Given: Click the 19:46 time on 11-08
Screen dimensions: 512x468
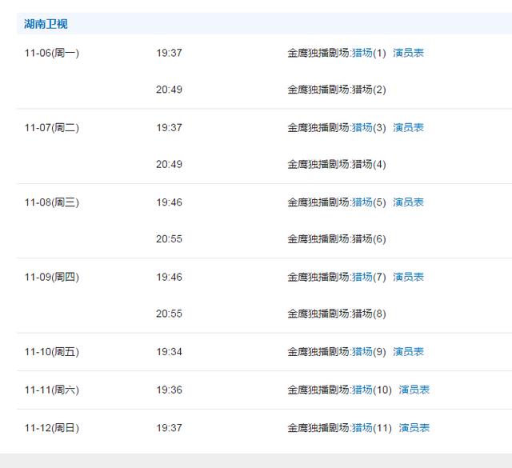Looking at the screenshot, I should 169,202.
